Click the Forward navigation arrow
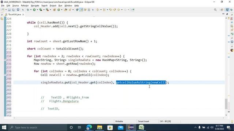The height and width of the screenshot is (131, 234). click(x=125, y=10)
